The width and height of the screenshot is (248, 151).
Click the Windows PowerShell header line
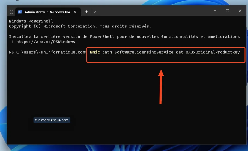[x=31, y=21]
